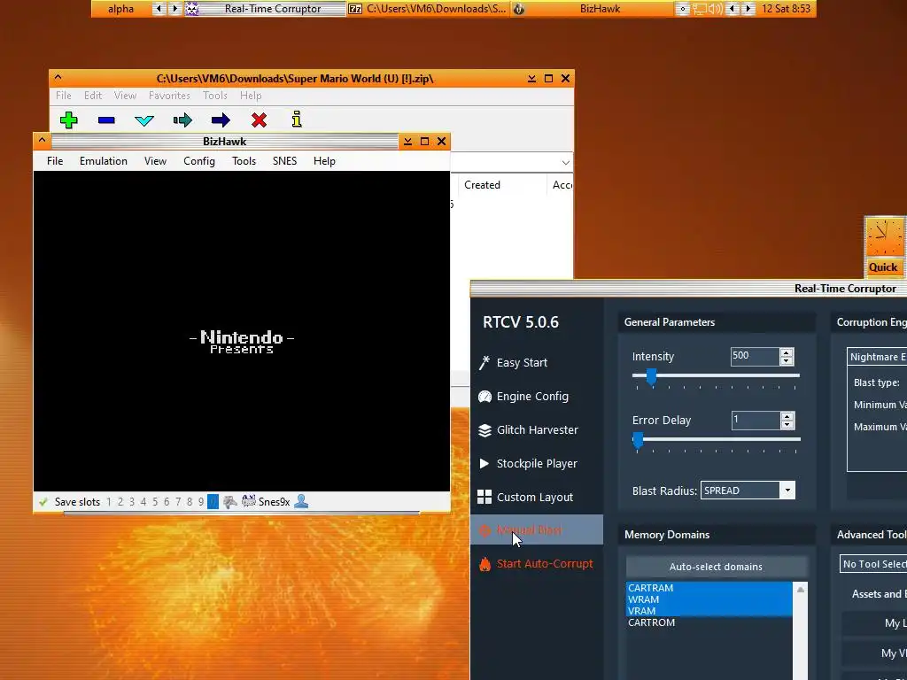Screen dimensions: 907x680
Task: Click the Error Delay slider handle
Action: click(x=638, y=440)
